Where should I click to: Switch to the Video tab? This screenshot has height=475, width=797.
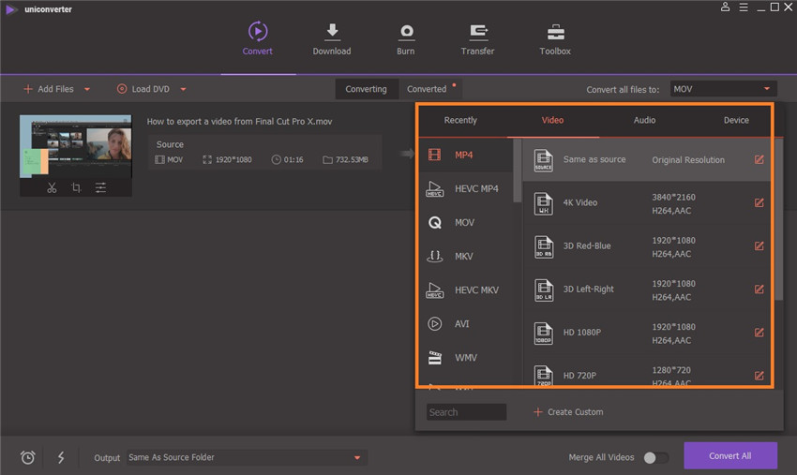tap(552, 121)
